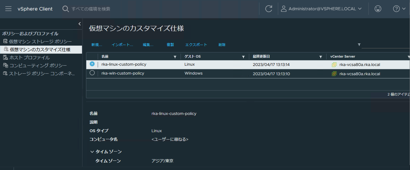Sort by 最終更新日 column header
The width and height of the screenshot is (410, 170).
261,57
